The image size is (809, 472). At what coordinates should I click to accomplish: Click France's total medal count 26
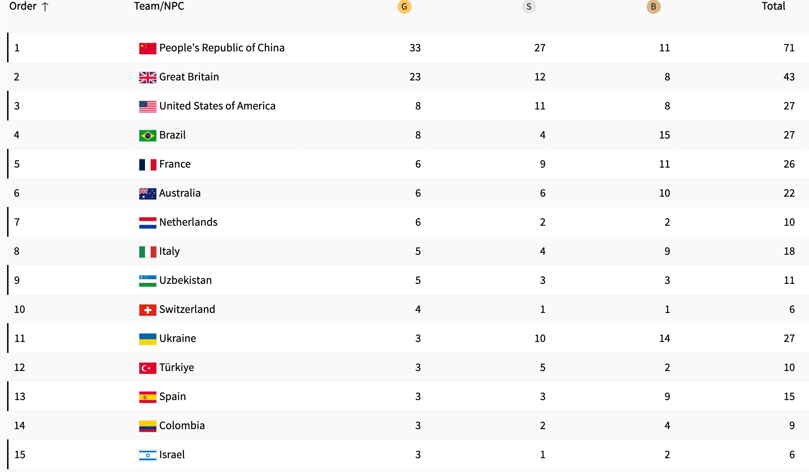tap(789, 164)
